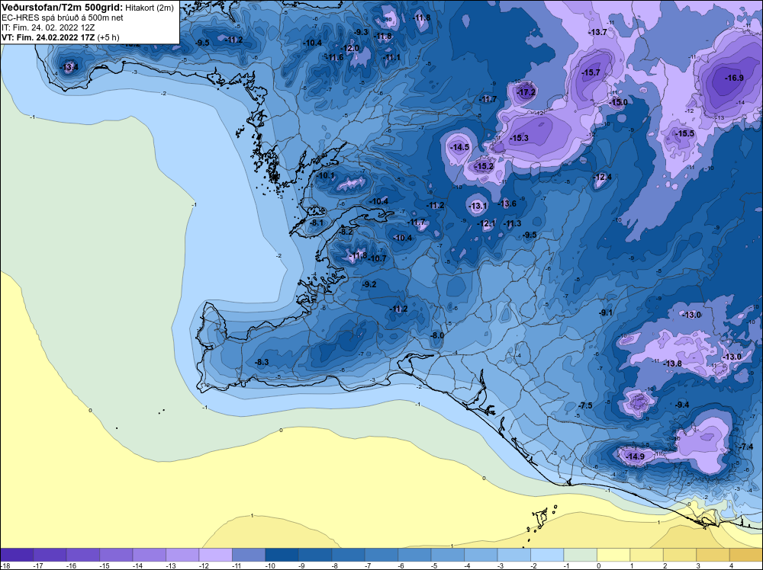The width and height of the screenshot is (763, 570).
Task: Click the -12.0 temperature label
Action: [x=350, y=48]
